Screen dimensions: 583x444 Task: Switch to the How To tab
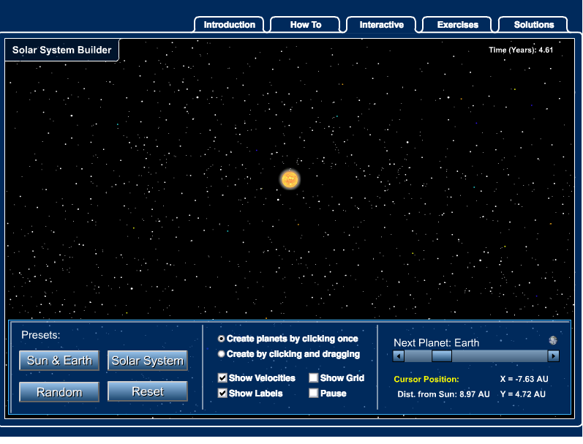305,25
